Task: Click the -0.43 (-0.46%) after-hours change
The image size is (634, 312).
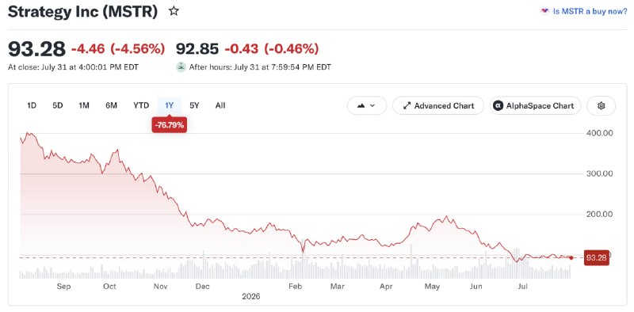Action: (x=272, y=49)
